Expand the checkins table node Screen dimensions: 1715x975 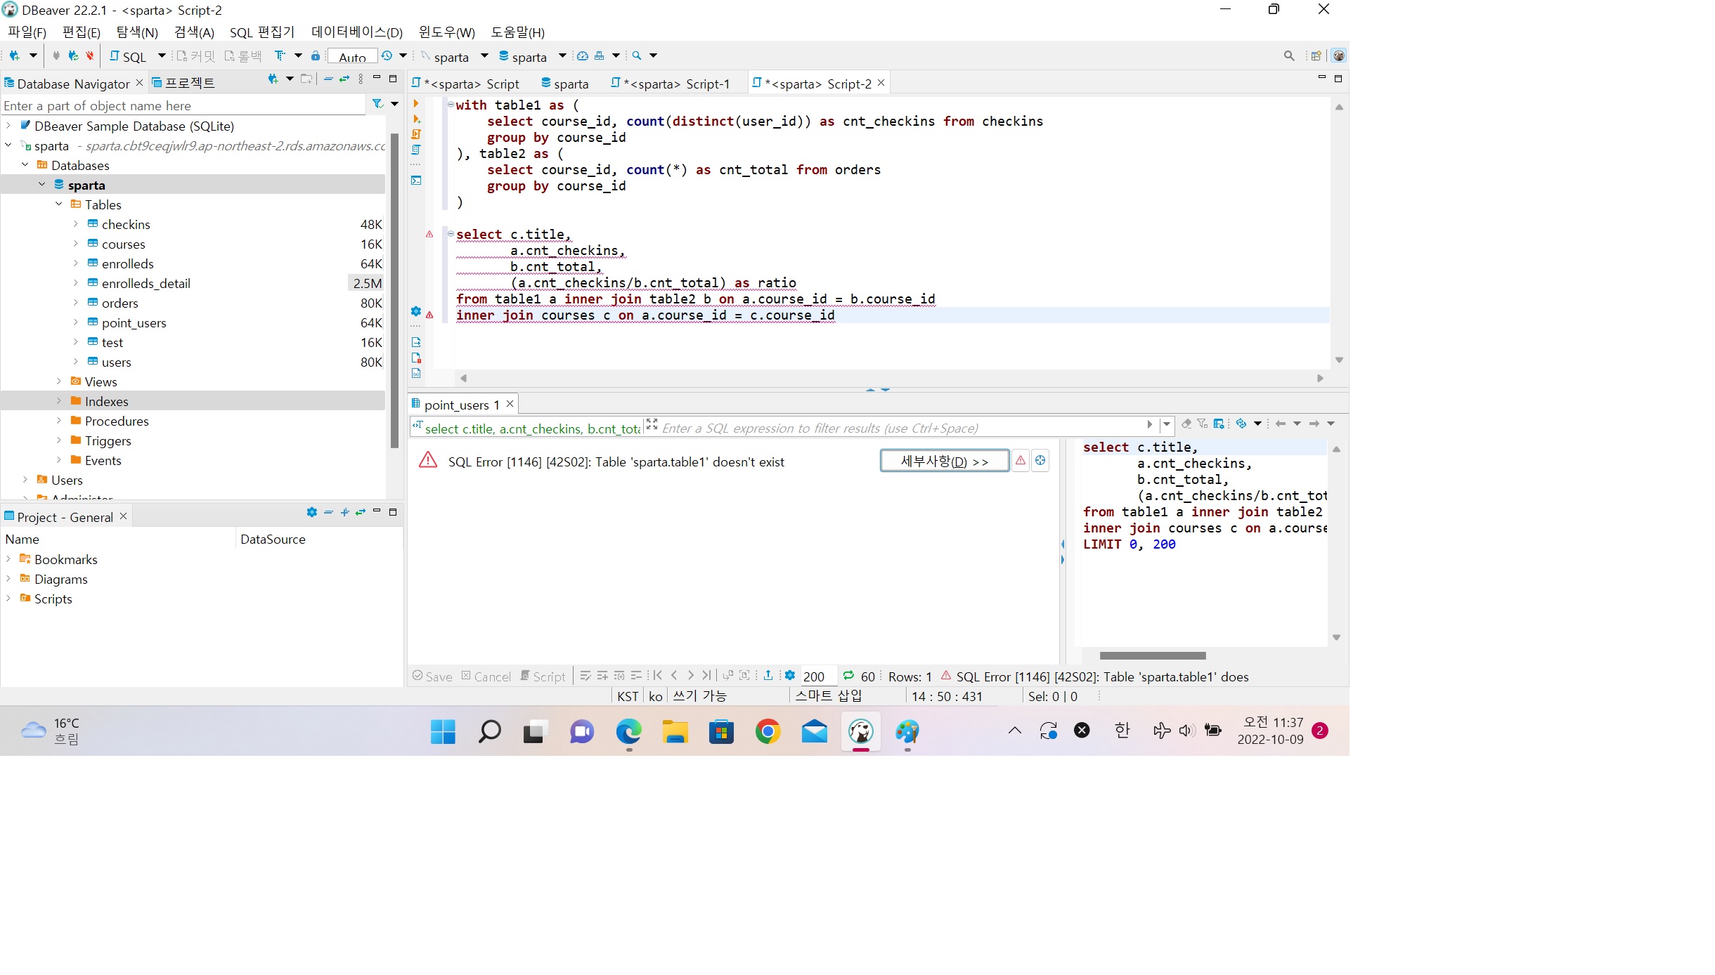75,224
